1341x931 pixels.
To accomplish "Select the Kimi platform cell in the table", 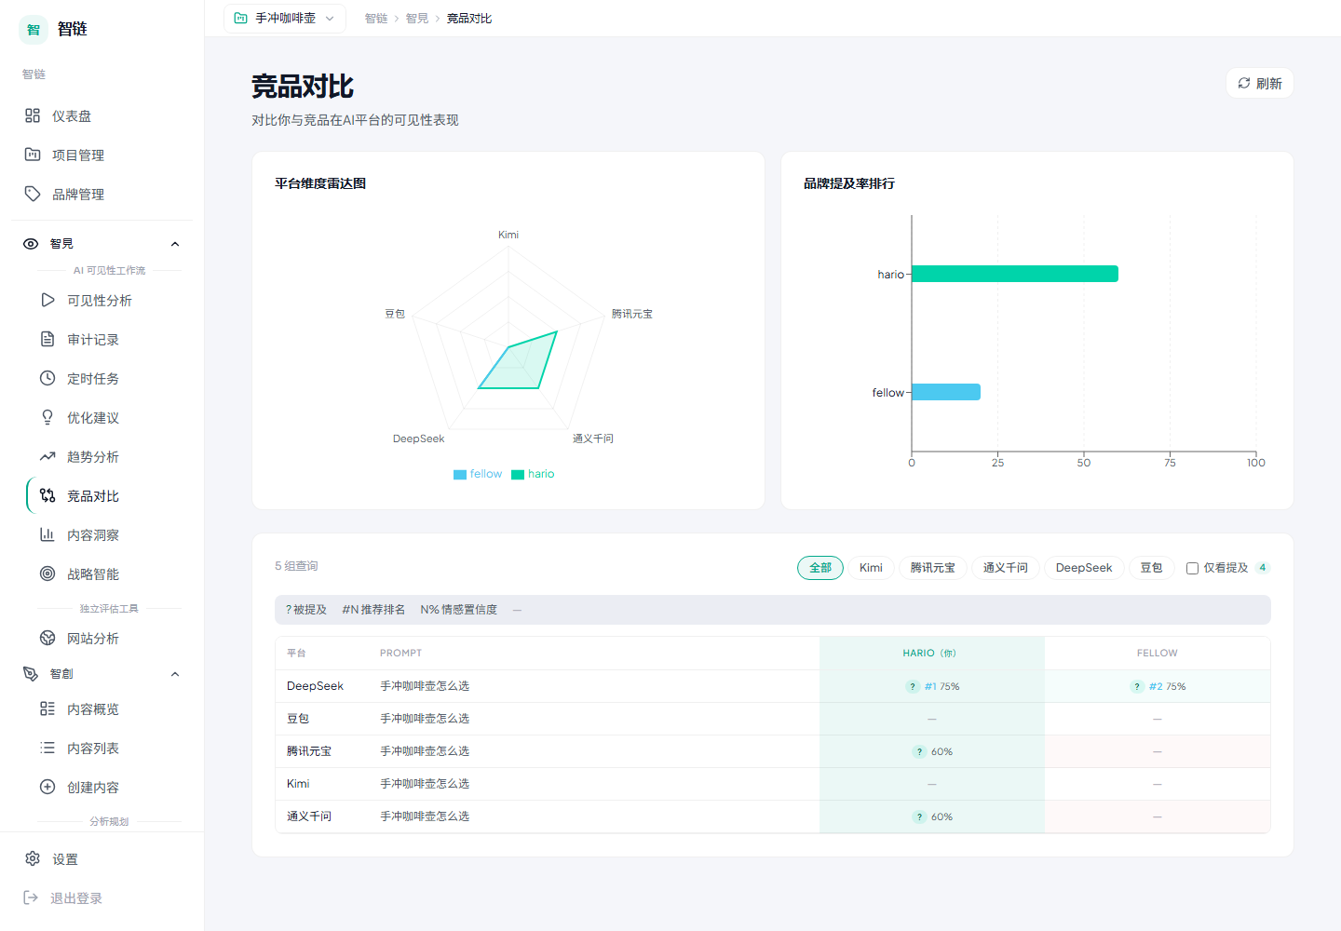I will [x=298, y=784].
